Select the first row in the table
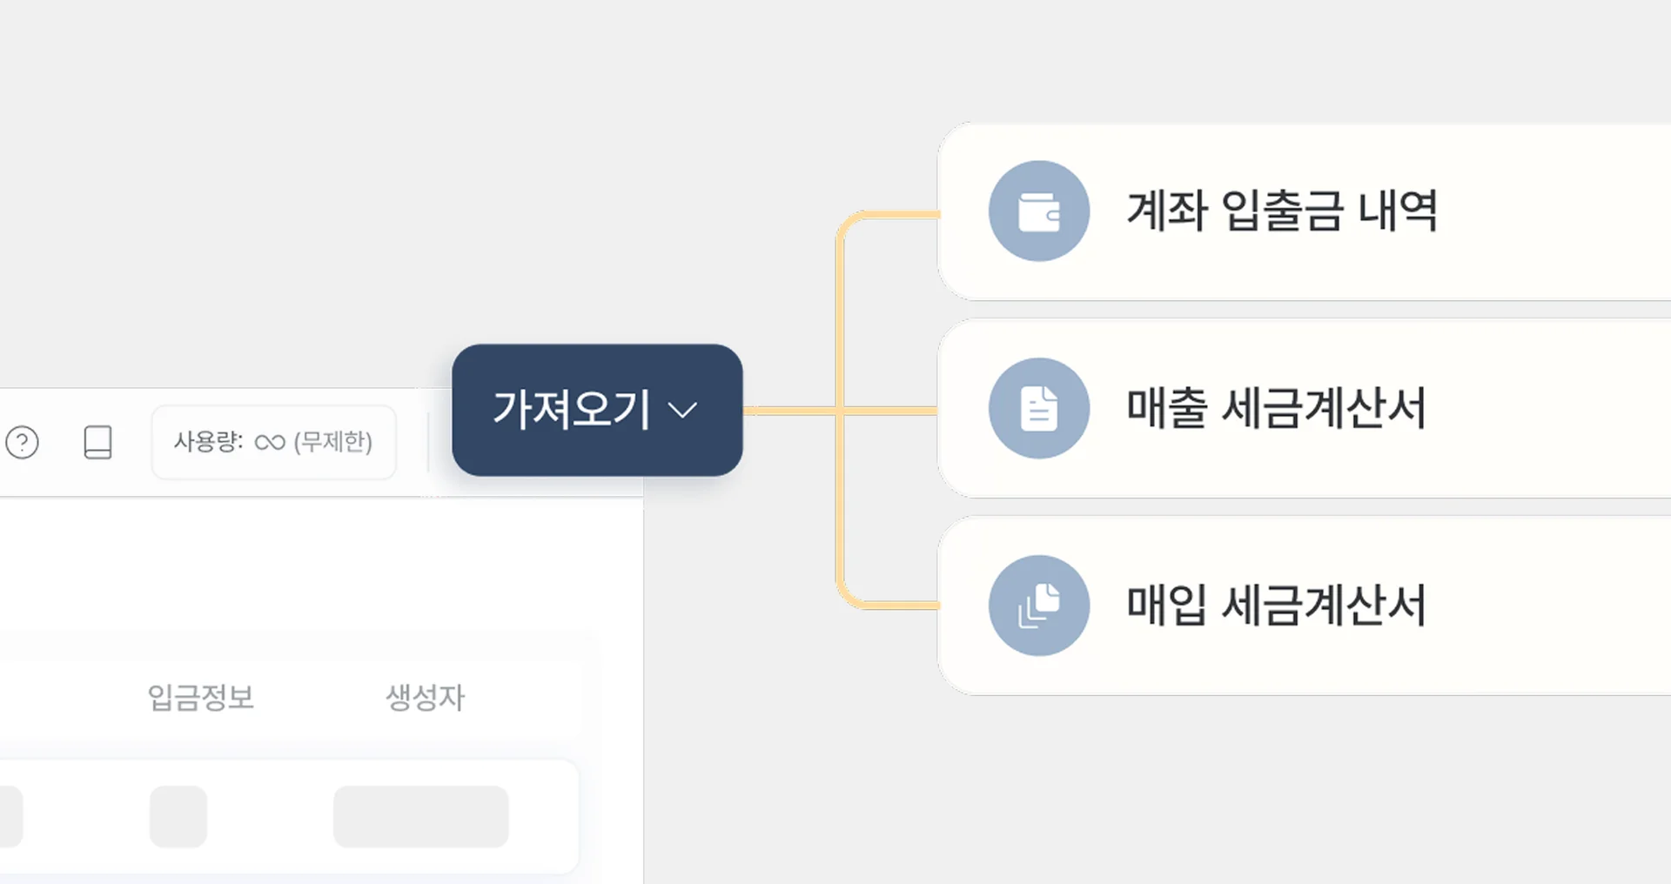 pyautogui.click(x=287, y=816)
